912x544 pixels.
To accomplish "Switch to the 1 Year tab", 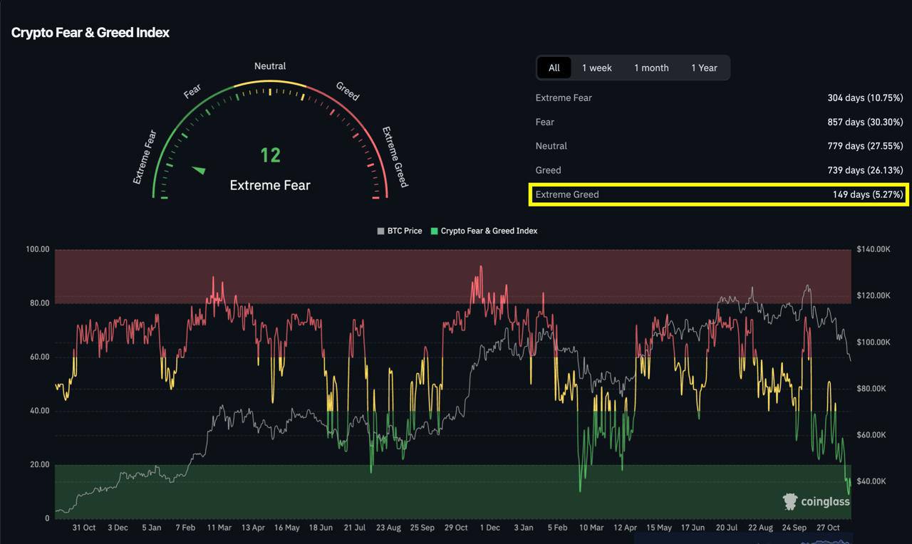I will click(x=703, y=68).
